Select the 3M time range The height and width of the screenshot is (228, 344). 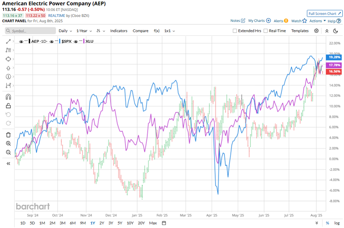(x=63, y=223)
